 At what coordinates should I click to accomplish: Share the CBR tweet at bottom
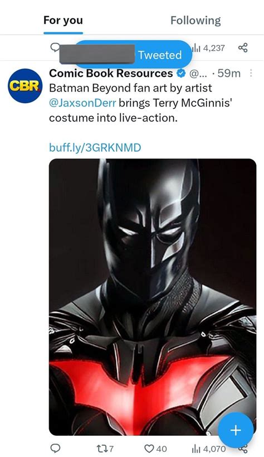[x=243, y=449]
